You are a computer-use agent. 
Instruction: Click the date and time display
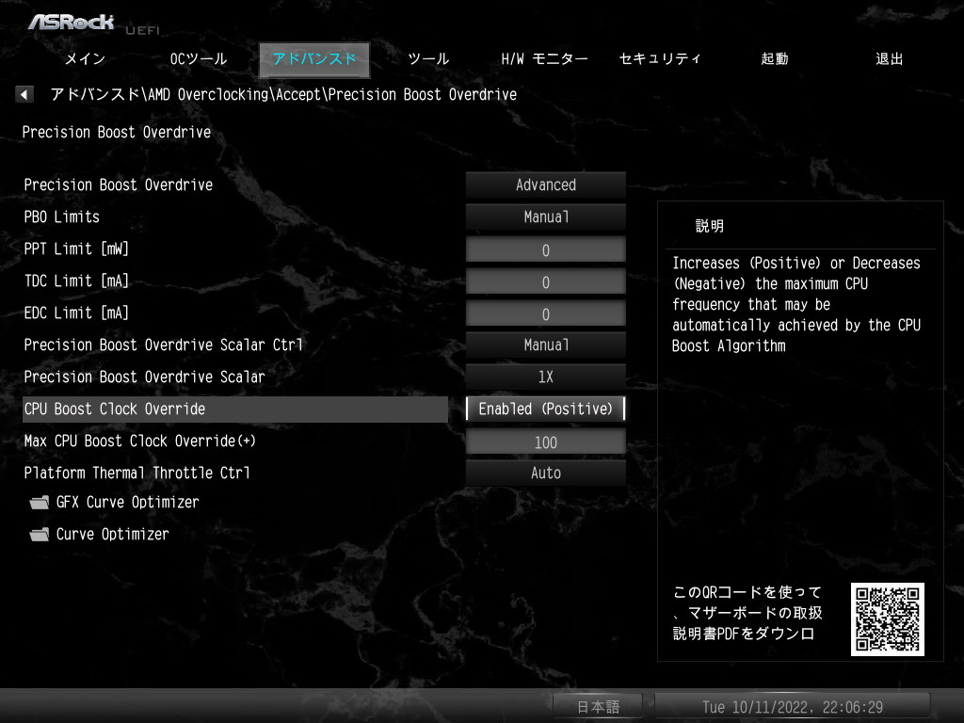pos(792,706)
